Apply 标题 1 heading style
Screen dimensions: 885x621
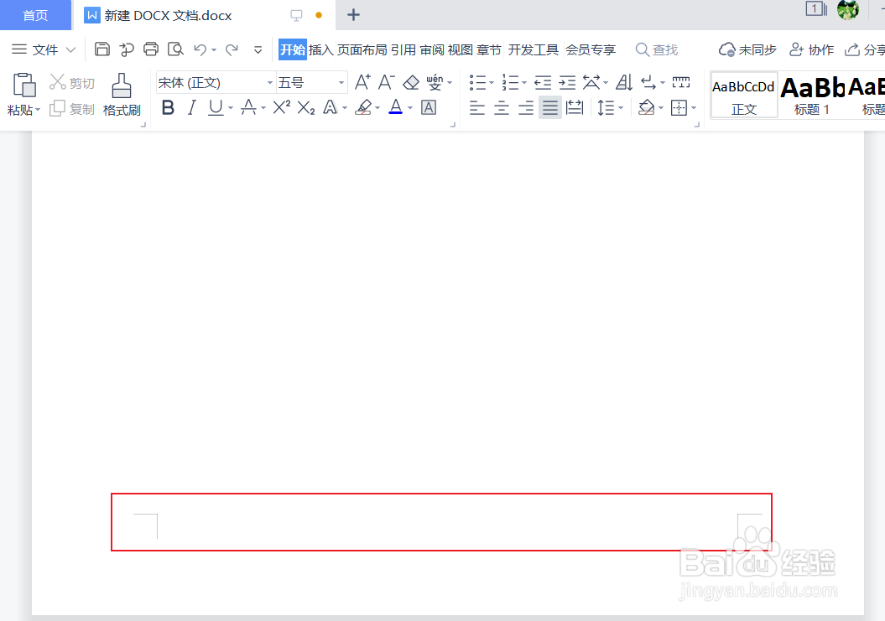pos(812,95)
